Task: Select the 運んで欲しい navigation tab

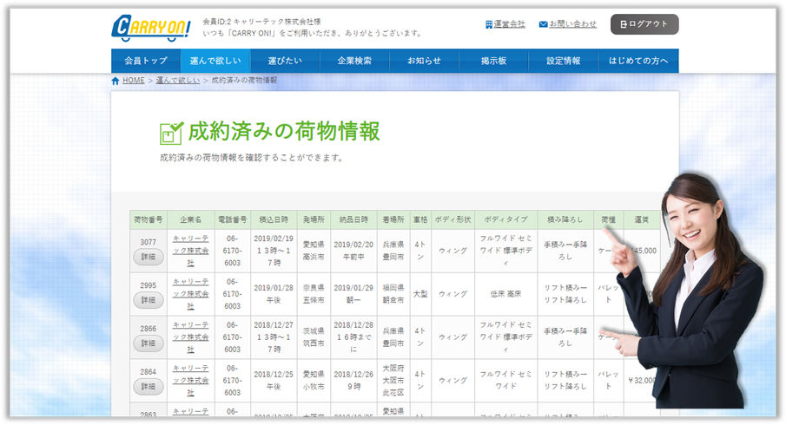Action: click(x=215, y=61)
